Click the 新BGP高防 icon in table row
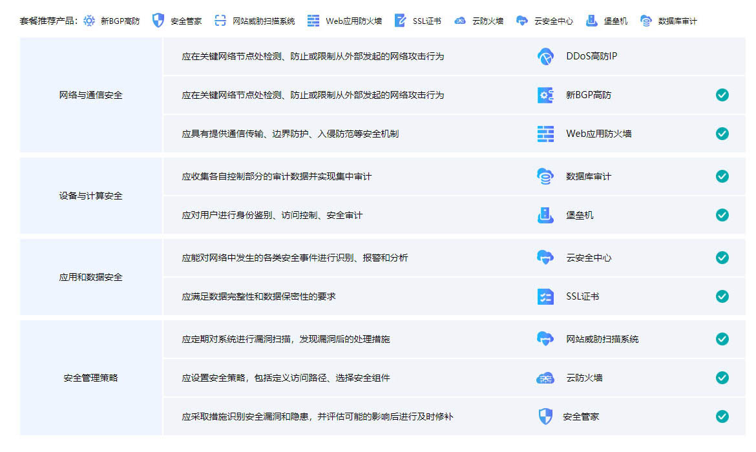Image resolution: width=756 pixels, height=452 pixels. 545,95
